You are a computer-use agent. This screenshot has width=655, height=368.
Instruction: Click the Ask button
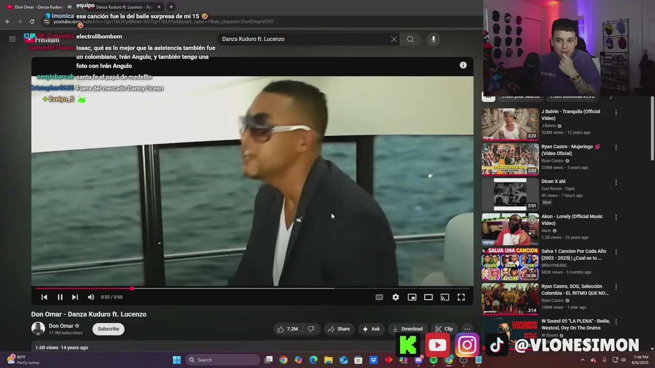coord(371,329)
